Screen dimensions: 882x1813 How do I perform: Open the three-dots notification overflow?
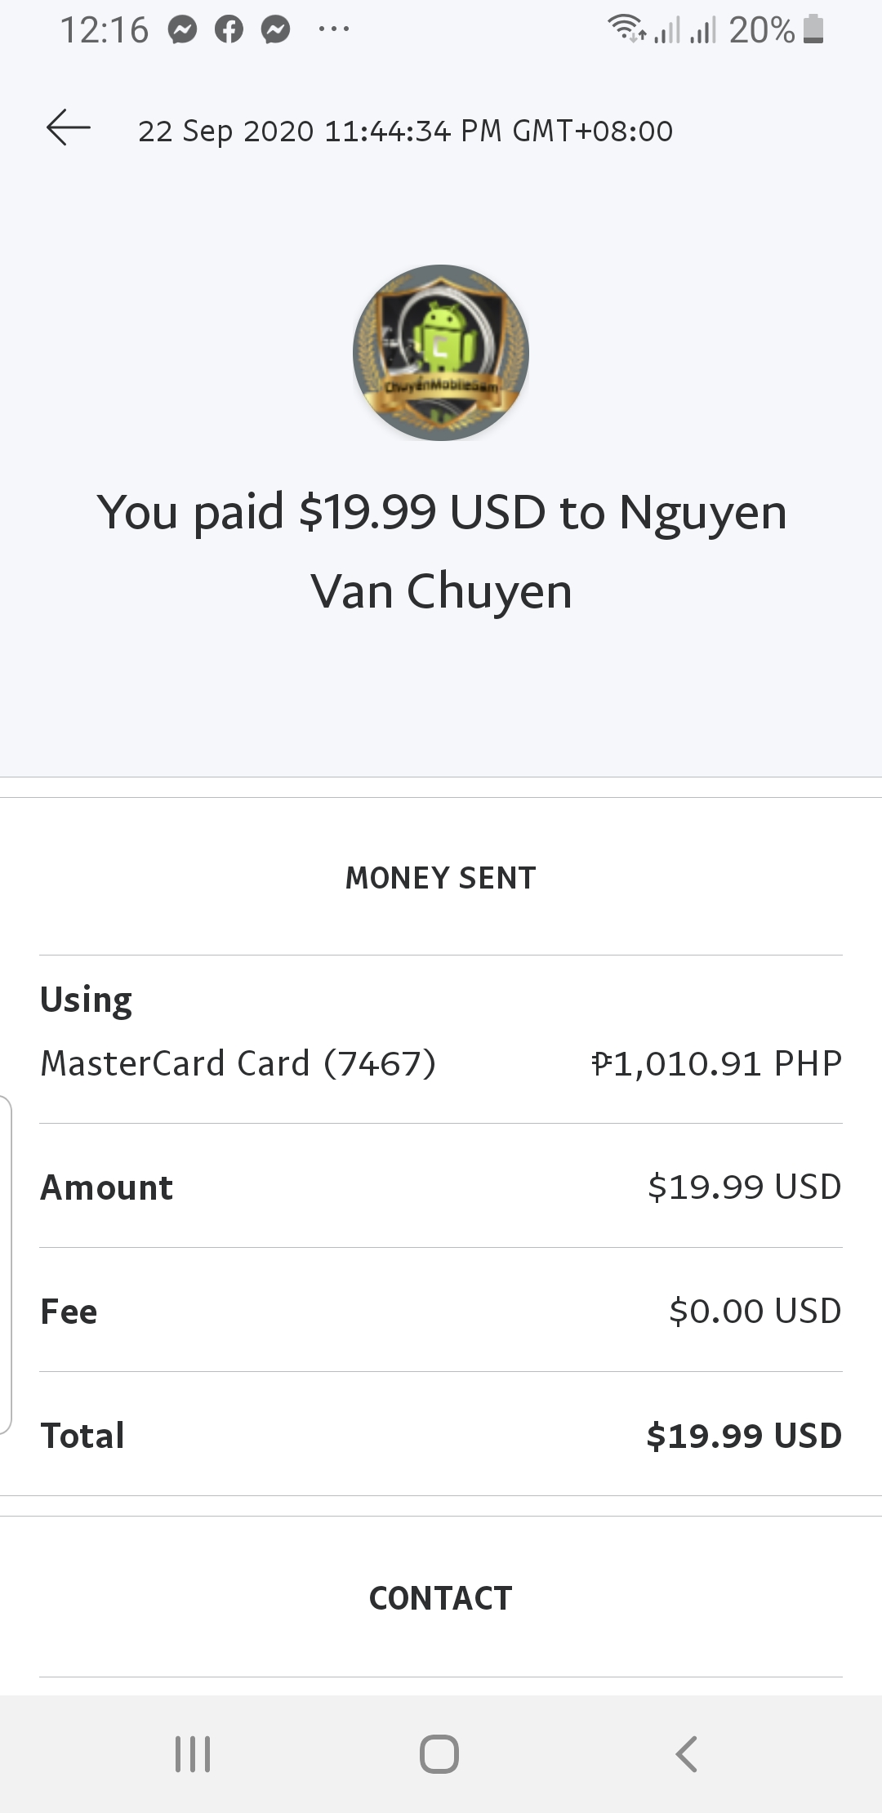334,30
